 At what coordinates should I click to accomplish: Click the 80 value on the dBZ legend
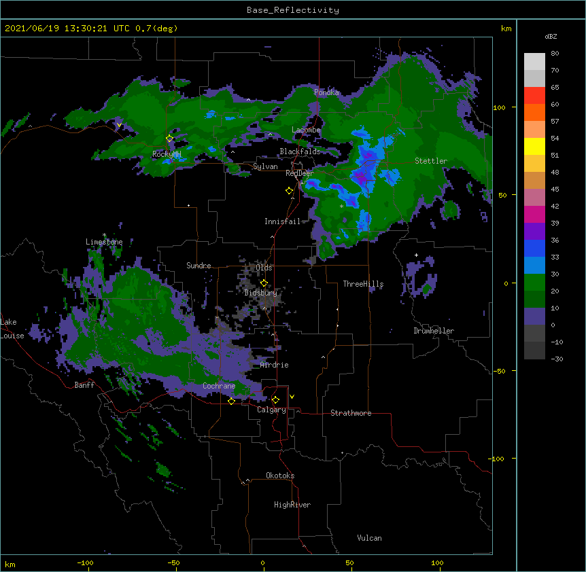click(x=555, y=54)
